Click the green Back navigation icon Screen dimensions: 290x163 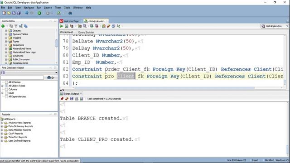(39, 13)
